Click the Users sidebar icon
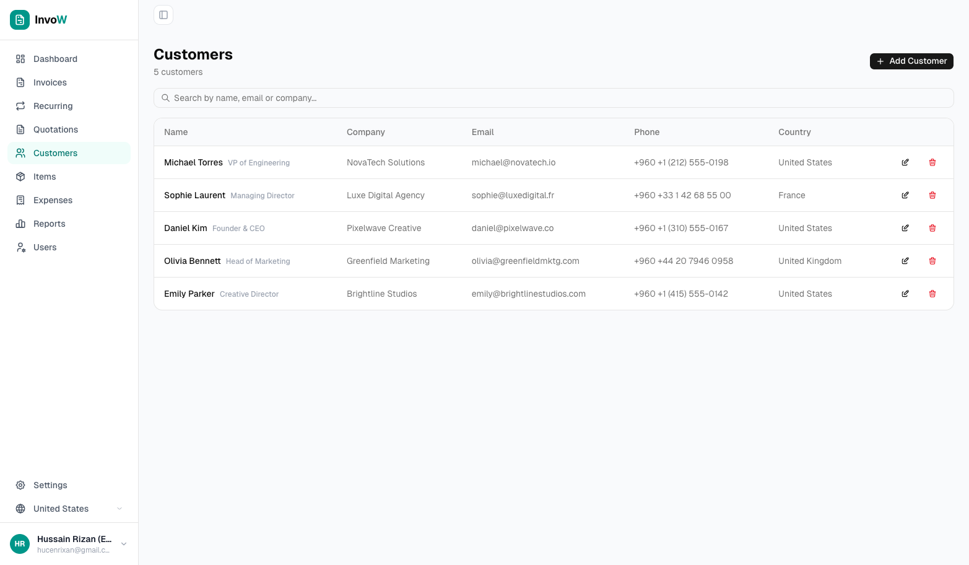The width and height of the screenshot is (969, 565). pos(20,247)
